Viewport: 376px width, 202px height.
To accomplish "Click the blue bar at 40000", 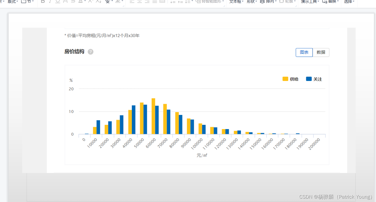I will click(x=134, y=120).
